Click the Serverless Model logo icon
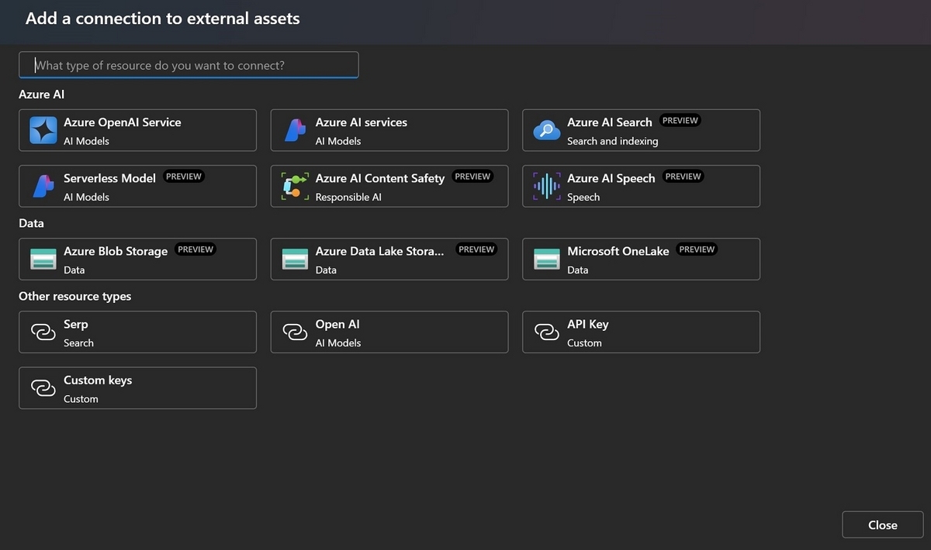The image size is (931, 550). 43,186
